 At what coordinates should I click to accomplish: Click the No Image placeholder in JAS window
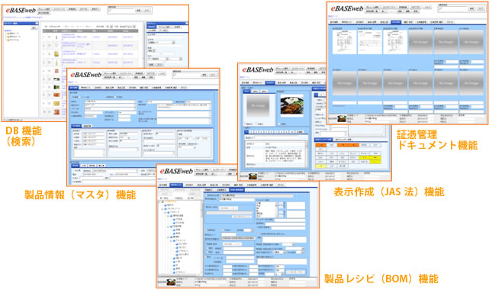[x=258, y=106]
